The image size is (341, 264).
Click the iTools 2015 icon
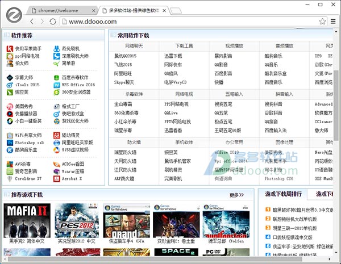coord(10,85)
